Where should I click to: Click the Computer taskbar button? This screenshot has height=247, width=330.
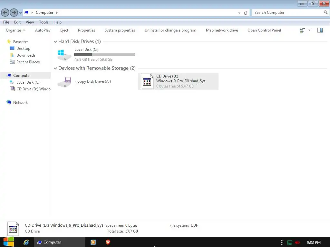coord(60,242)
